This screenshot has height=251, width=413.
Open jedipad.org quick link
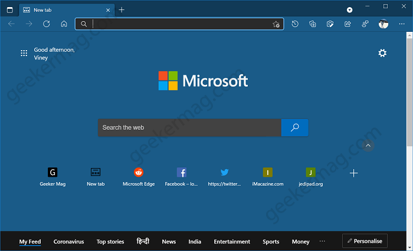[x=310, y=177]
